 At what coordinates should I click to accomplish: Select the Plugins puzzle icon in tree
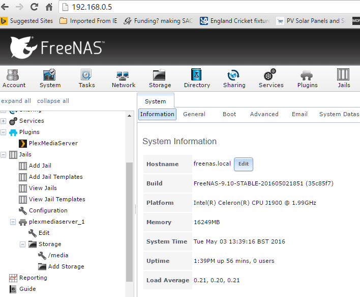(13, 132)
